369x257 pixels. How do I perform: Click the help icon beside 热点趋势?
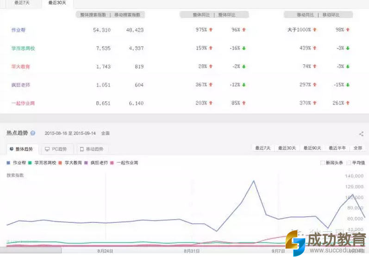point(33,133)
